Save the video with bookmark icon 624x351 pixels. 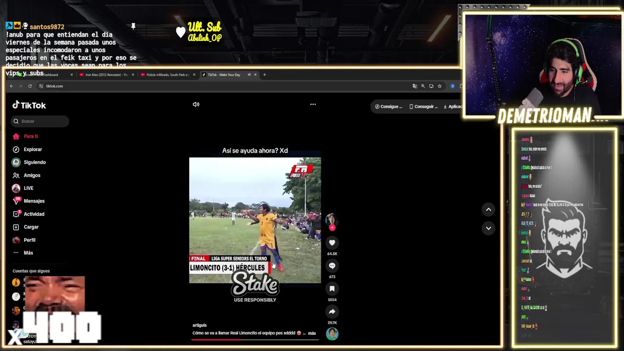(332, 289)
